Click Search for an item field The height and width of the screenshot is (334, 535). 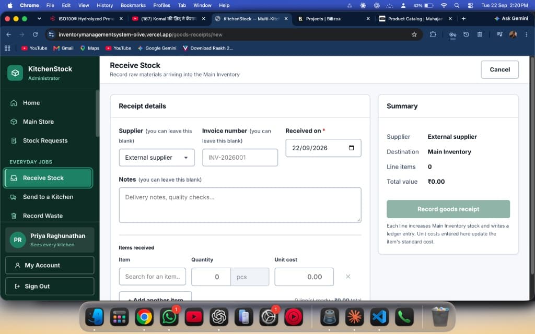153,277
